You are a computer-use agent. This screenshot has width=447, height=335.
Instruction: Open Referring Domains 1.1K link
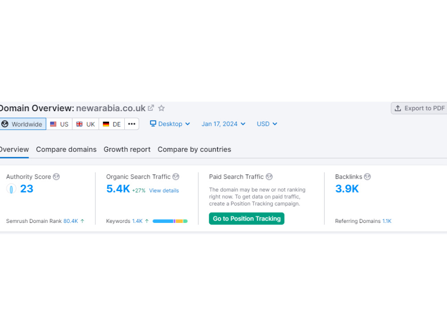point(387,221)
